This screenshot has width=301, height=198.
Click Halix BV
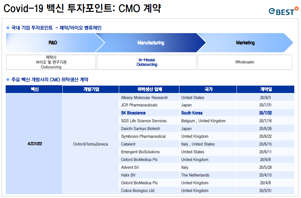coord(128,175)
